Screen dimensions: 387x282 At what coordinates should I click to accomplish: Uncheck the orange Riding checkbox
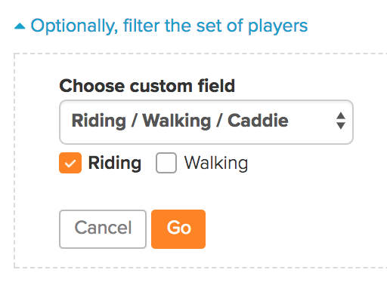click(x=70, y=163)
